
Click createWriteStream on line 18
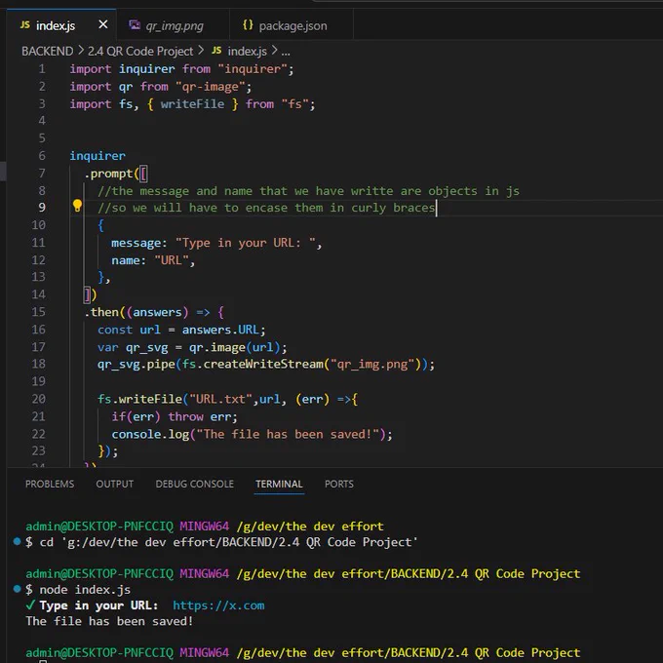click(x=263, y=364)
